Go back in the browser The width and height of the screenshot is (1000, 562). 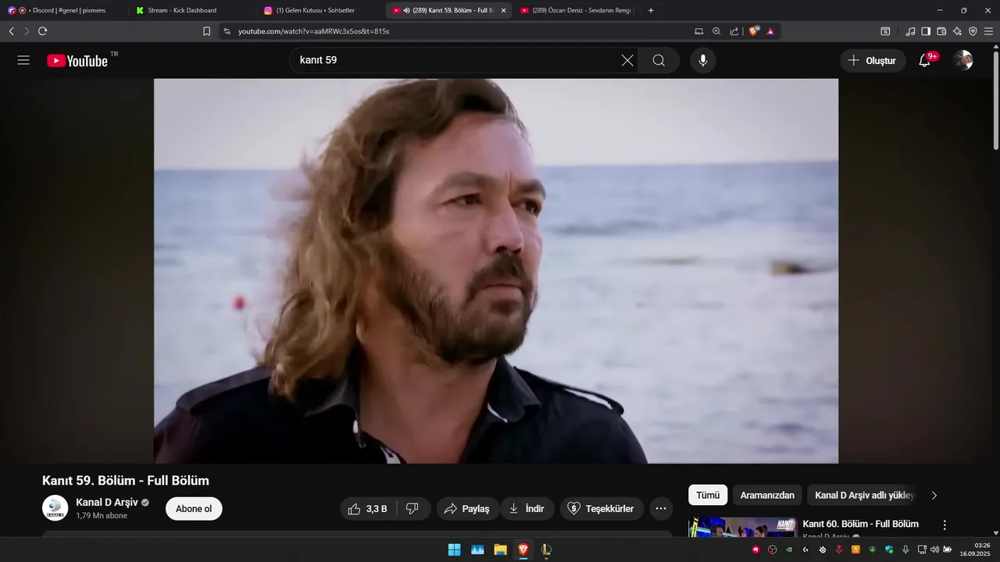pos(11,31)
